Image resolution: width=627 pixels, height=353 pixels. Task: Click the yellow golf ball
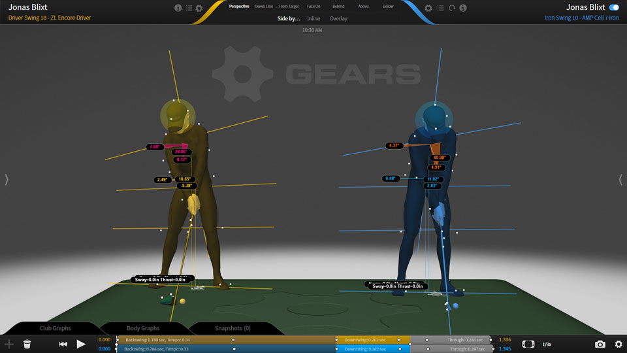(182, 301)
